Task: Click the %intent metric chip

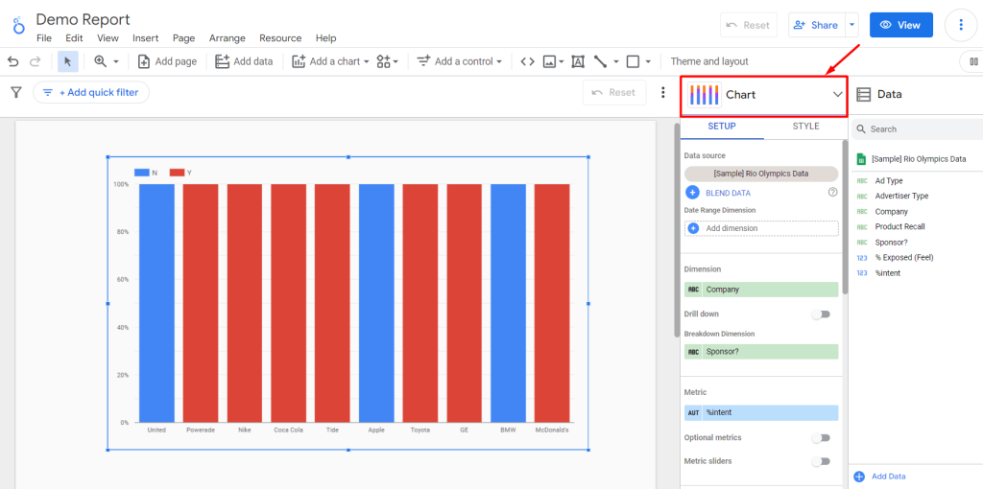Action: pyautogui.click(x=761, y=412)
